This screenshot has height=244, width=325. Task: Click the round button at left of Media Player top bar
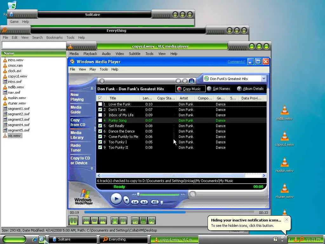102,81
